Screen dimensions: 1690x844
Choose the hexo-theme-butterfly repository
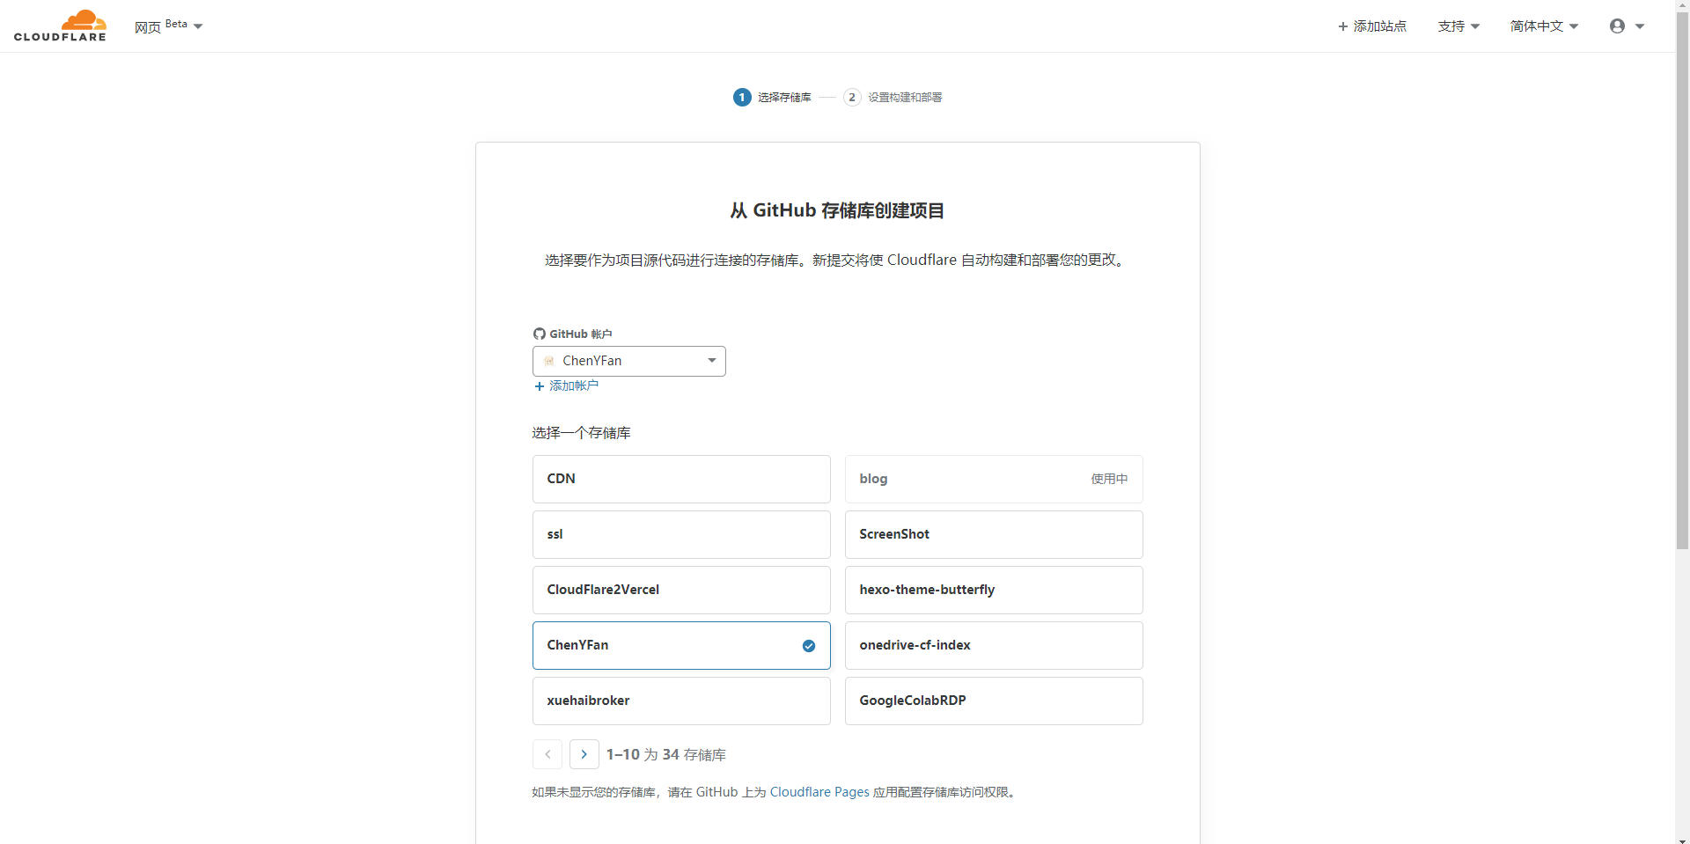[x=993, y=590]
